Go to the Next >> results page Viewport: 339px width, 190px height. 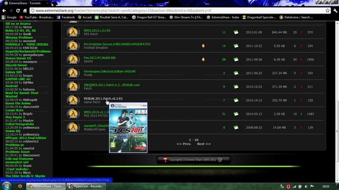point(203,144)
